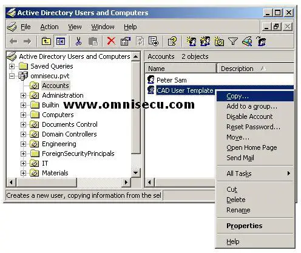Choose Help at context menu bottom

coord(255,241)
